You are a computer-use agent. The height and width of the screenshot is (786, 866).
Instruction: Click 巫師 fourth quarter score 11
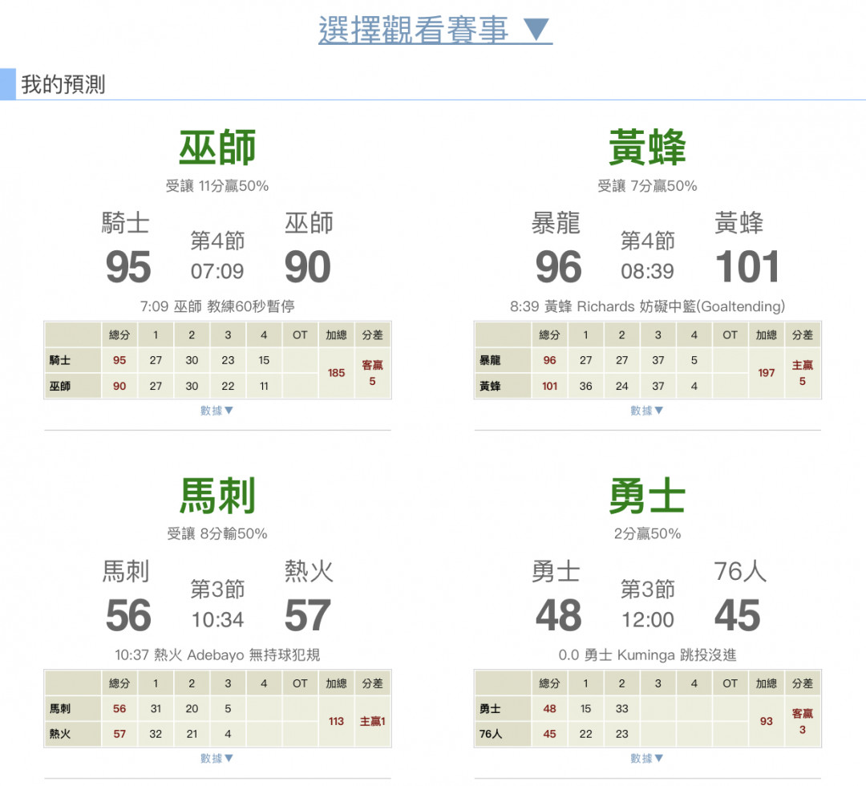[x=264, y=386]
